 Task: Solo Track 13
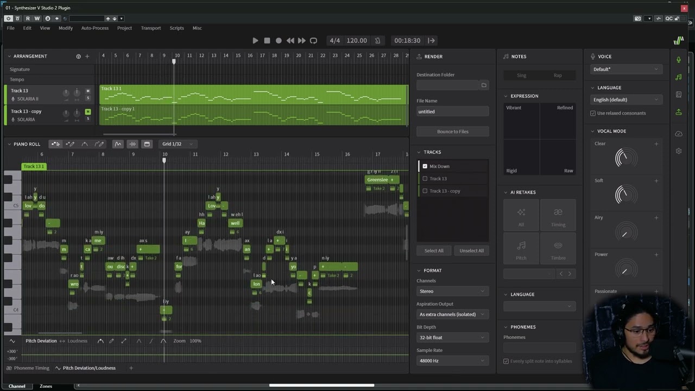(88, 98)
